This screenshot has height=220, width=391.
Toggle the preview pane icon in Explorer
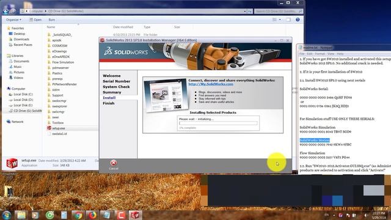pyautogui.click(x=288, y=20)
